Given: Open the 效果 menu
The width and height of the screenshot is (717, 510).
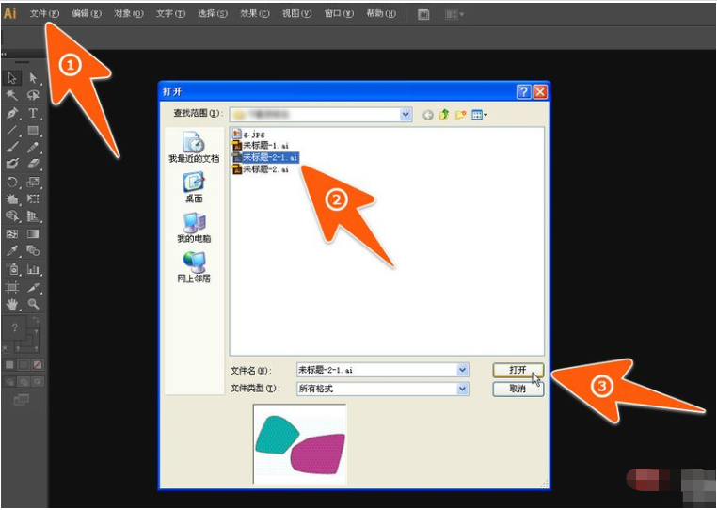Looking at the screenshot, I should 255,14.
